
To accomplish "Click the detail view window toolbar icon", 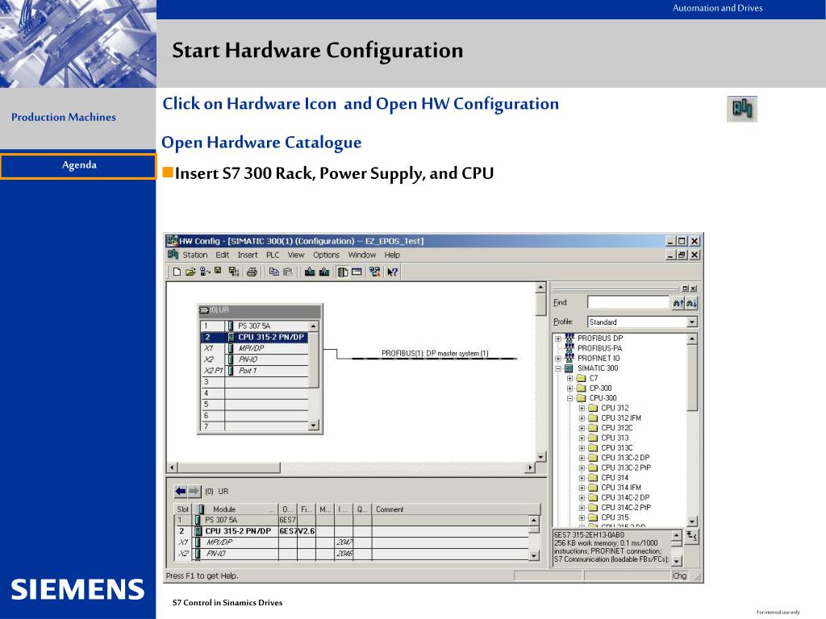I will [x=357, y=272].
